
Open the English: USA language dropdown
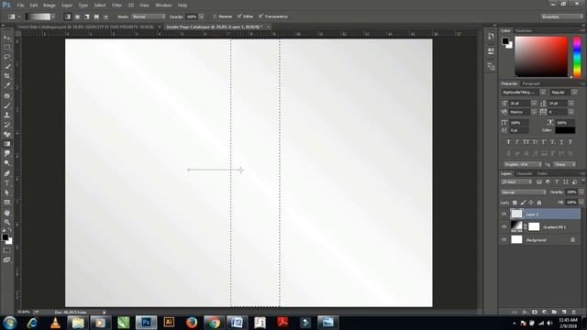(x=523, y=164)
